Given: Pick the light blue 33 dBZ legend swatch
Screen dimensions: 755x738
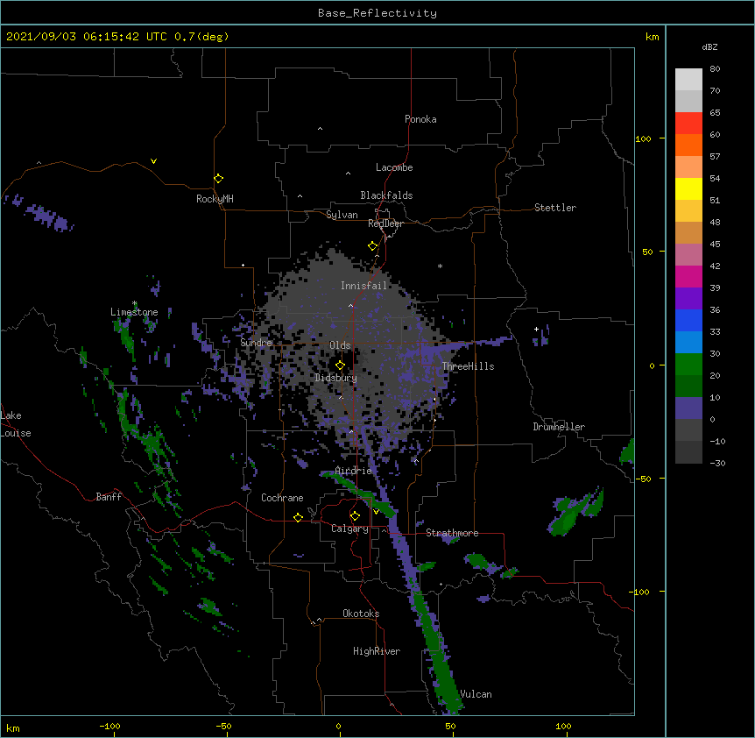Looking at the screenshot, I should [688, 342].
